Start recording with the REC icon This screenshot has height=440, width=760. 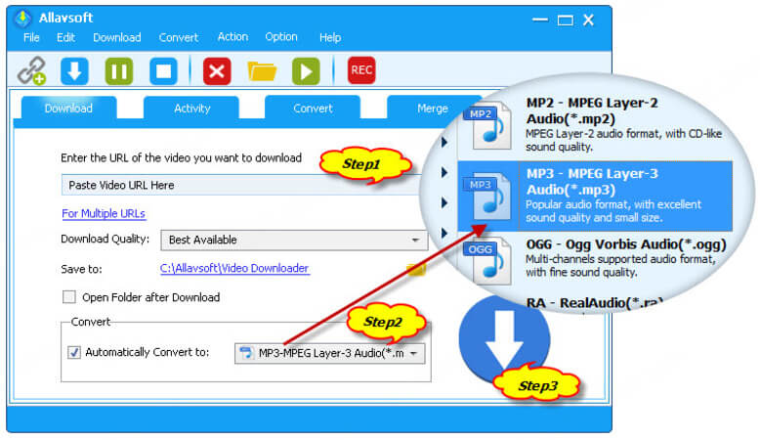point(361,70)
